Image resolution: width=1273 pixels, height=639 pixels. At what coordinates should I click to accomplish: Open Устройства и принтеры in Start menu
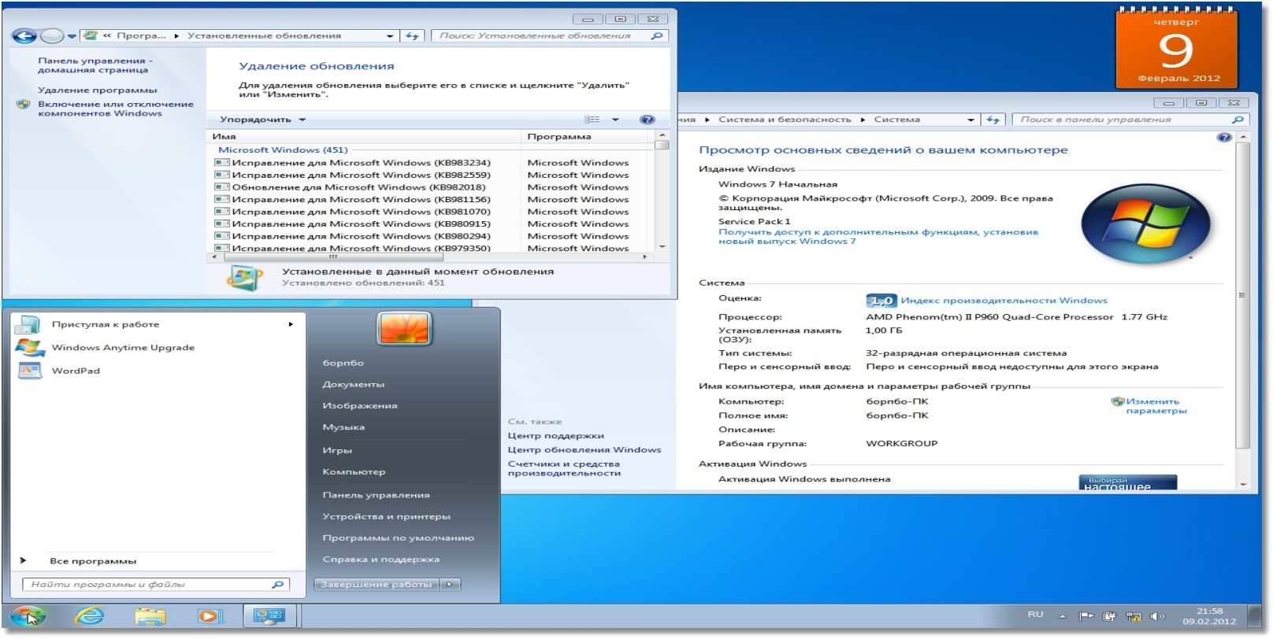[x=386, y=517]
